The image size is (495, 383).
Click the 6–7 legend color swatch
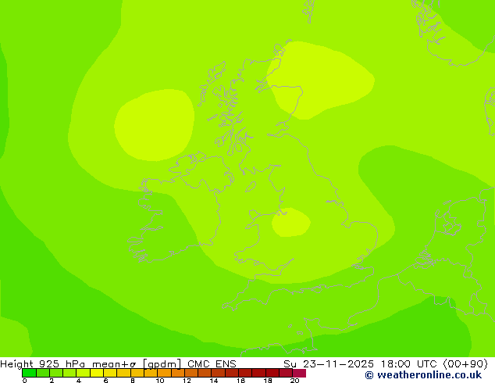(x=110, y=373)
